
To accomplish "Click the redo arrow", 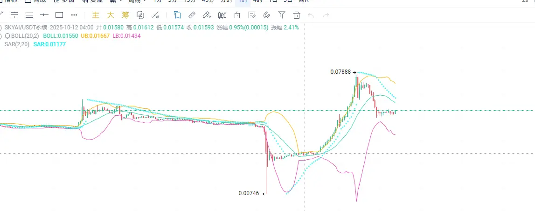I will pyautogui.click(x=326, y=15).
